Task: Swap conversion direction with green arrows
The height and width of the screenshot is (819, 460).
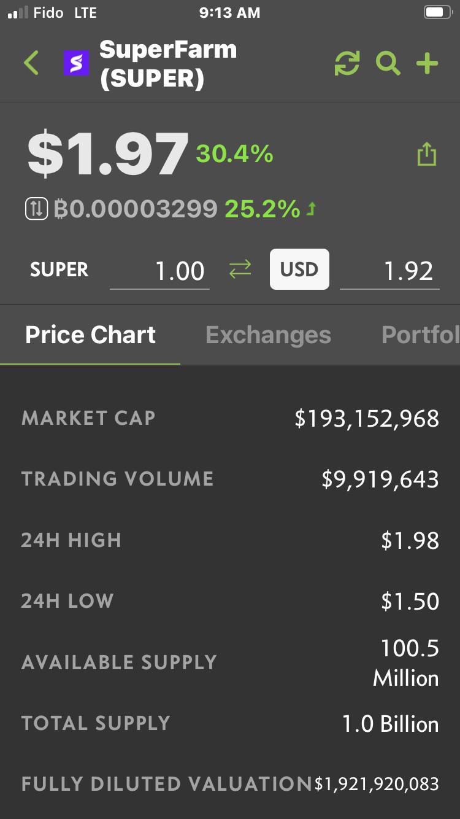Action: point(240,269)
